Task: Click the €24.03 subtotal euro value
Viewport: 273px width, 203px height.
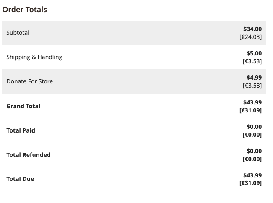Action: click(250, 37)
